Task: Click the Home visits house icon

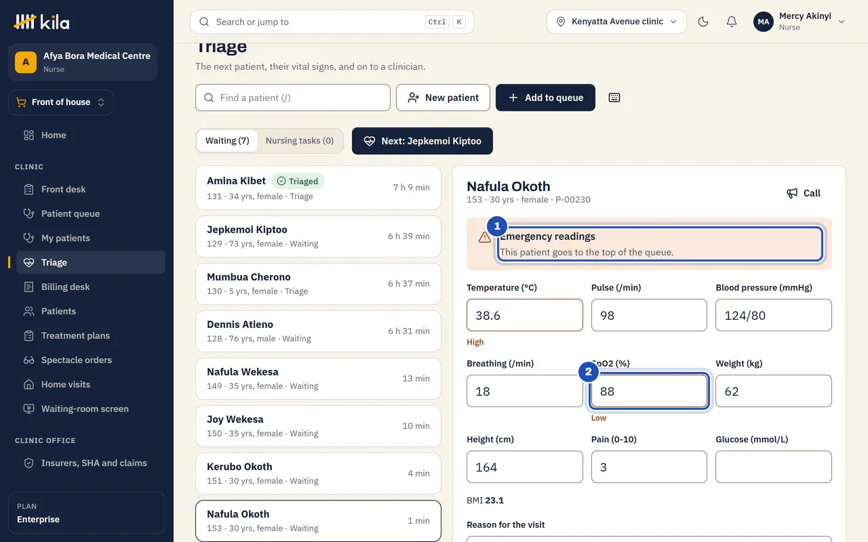Action: (28, 384)
